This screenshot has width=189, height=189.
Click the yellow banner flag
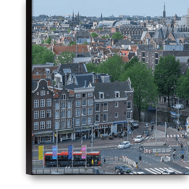[x=41, y=153]
